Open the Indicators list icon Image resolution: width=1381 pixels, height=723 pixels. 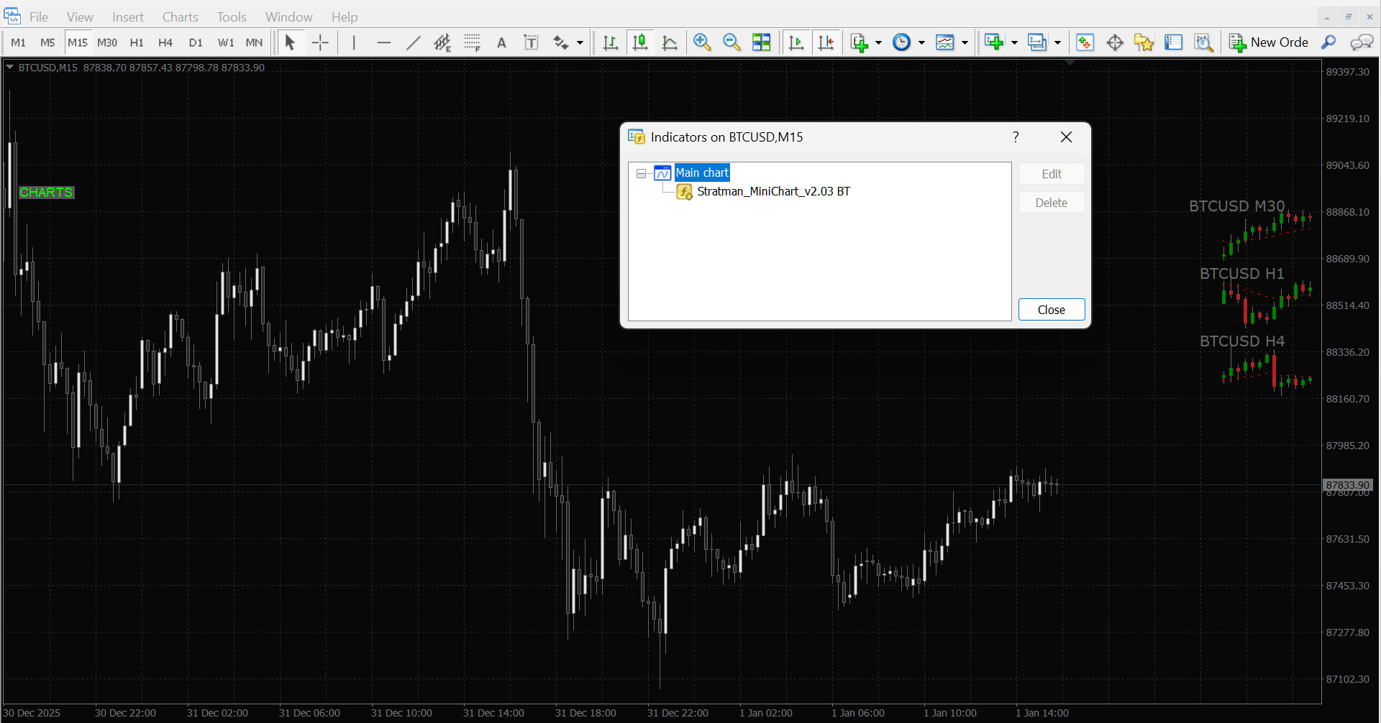point(859,42)
